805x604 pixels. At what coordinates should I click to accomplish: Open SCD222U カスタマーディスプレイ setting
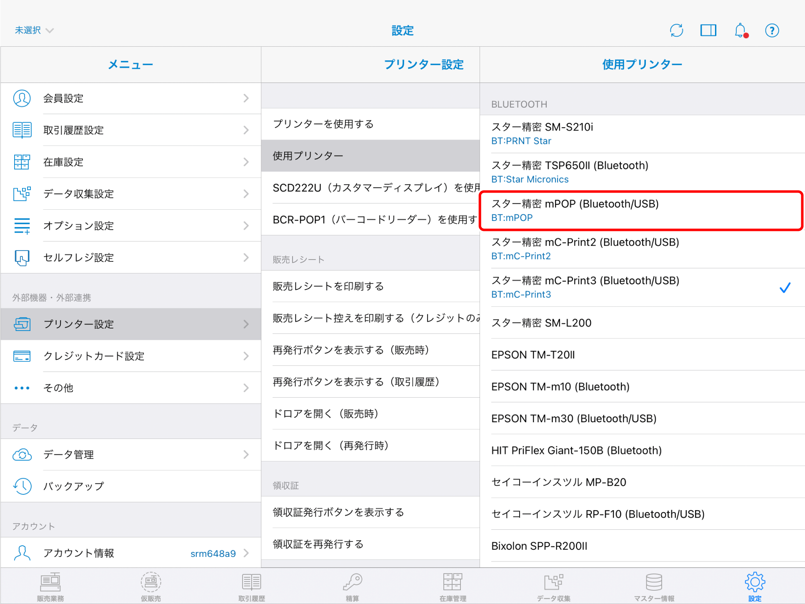click(x=370, y=188)
